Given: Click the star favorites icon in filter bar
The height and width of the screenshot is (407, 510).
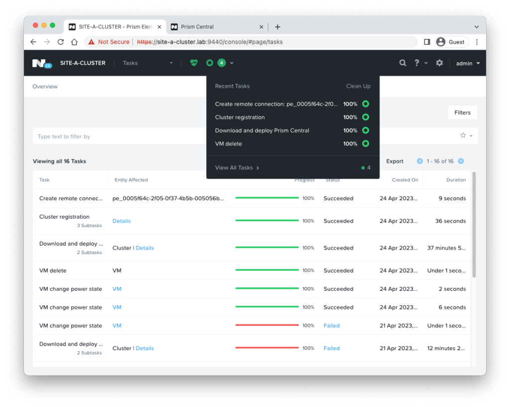Looking at the screenshot, I should pos(463,136).
